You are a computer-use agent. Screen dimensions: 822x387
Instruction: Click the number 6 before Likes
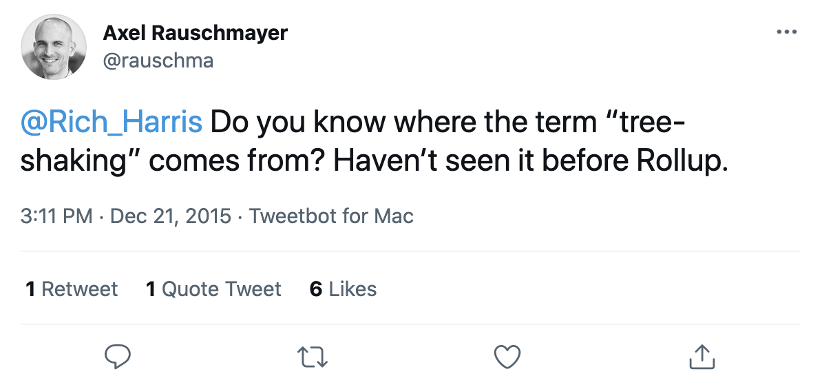click(x=316, y=289)
